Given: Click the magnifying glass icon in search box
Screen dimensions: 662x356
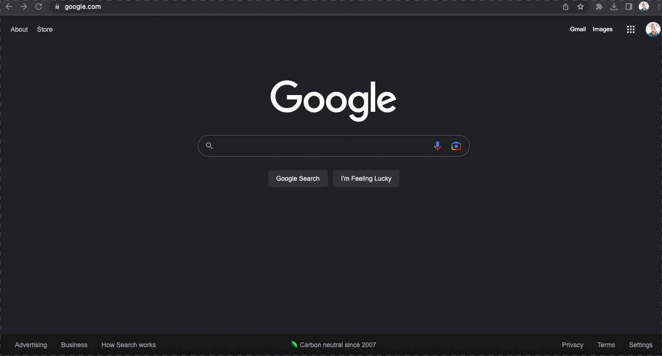Looking at the screenshot, I should 209,146.
